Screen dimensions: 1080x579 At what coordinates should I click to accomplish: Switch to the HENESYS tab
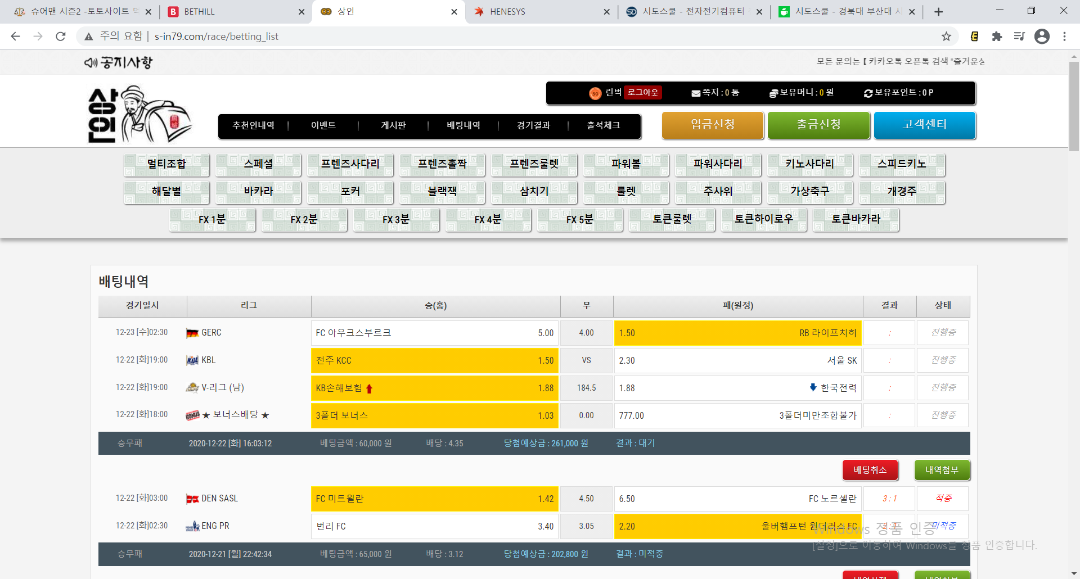(534, 12)
